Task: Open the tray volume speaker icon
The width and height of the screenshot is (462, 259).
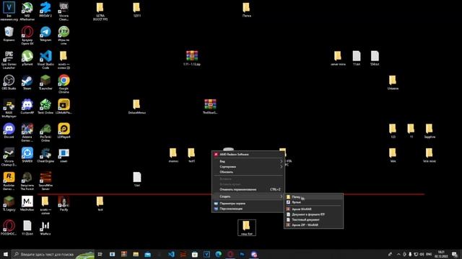Action: 422,254
